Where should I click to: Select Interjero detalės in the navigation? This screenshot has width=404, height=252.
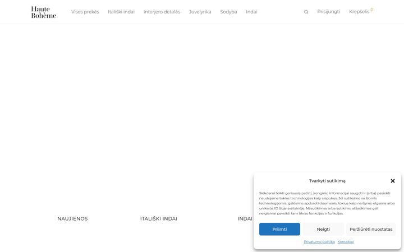coord(162,12)
